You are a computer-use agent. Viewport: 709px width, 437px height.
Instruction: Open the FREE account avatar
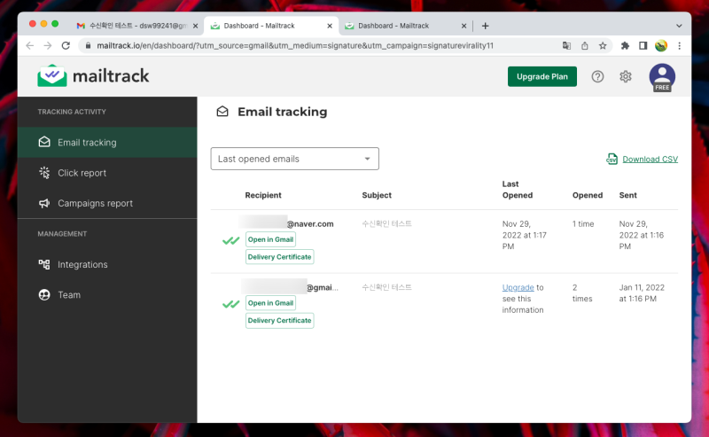coord(662,77)
